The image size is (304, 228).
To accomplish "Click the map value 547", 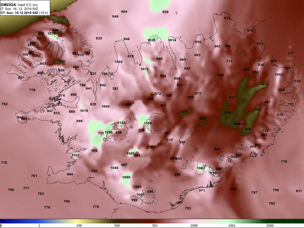I will [232, 98].
